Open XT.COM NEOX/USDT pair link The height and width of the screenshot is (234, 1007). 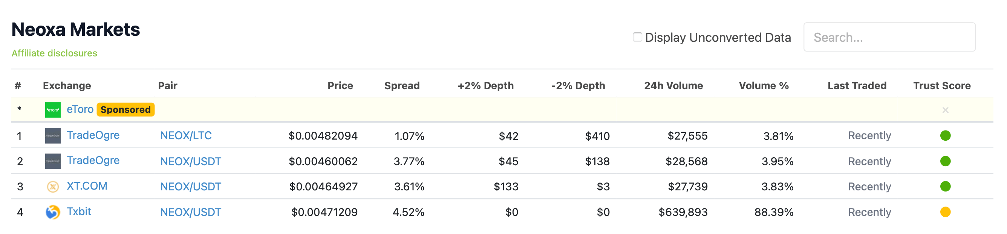190,187
